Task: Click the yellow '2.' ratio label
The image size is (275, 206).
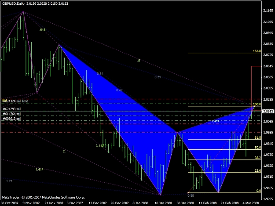Action: click(x=64, y=152)
